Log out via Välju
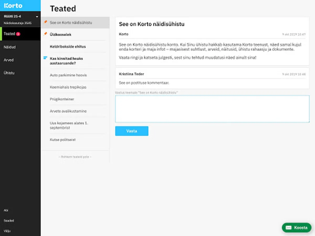 7,231
